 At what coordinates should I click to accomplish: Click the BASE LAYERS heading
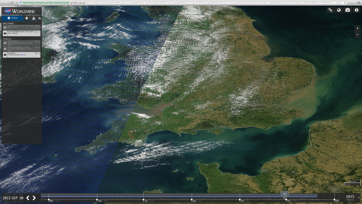[x=8, y=23]
